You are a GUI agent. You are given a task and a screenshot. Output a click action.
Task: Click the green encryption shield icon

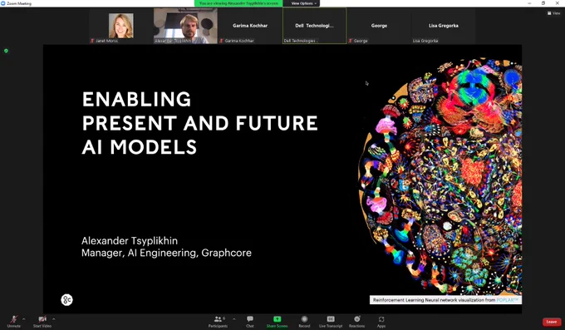(x=6, y=51)
